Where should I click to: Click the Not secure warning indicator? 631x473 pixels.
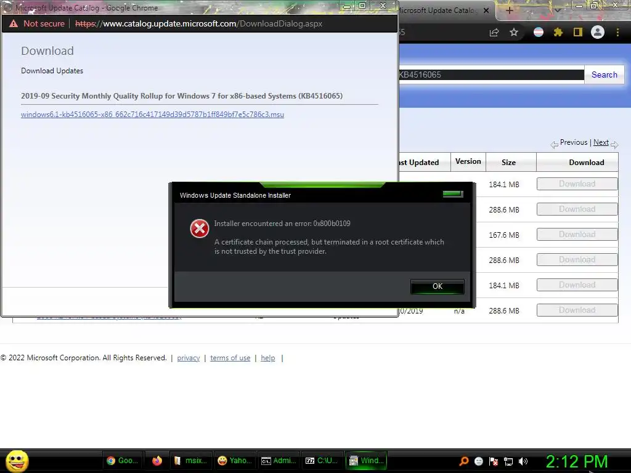37,24
